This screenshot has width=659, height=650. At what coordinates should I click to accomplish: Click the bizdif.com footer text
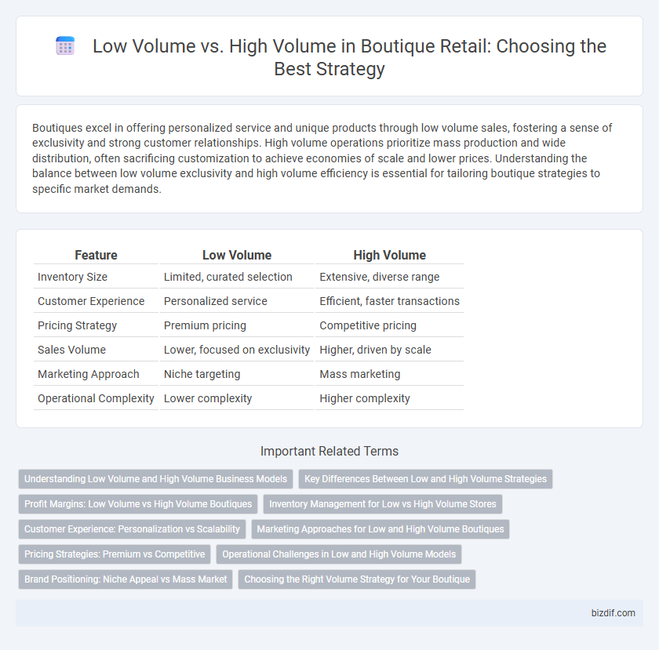(613, 613)
